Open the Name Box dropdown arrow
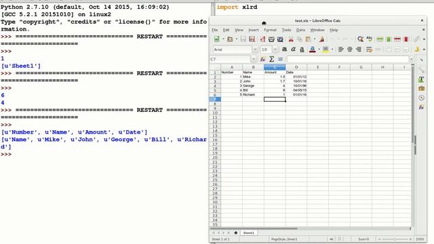This screenshot has height=244, width=434. [253, 59]
